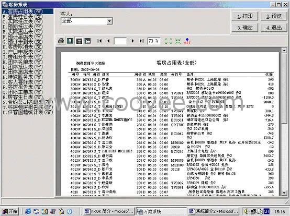Jump to the last report page
The height and width of the screenshot is (216, 290).
point(141,41)
